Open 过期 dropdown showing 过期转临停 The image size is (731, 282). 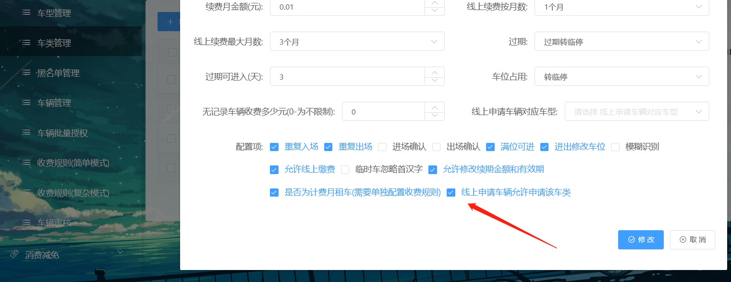click(x=621, y=42)
